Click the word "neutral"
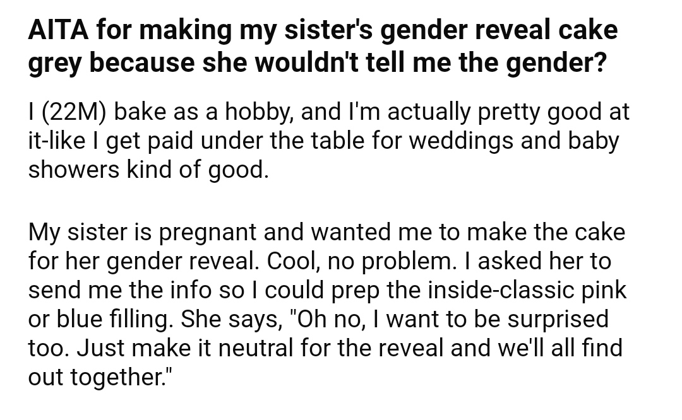 click(256, 348)
